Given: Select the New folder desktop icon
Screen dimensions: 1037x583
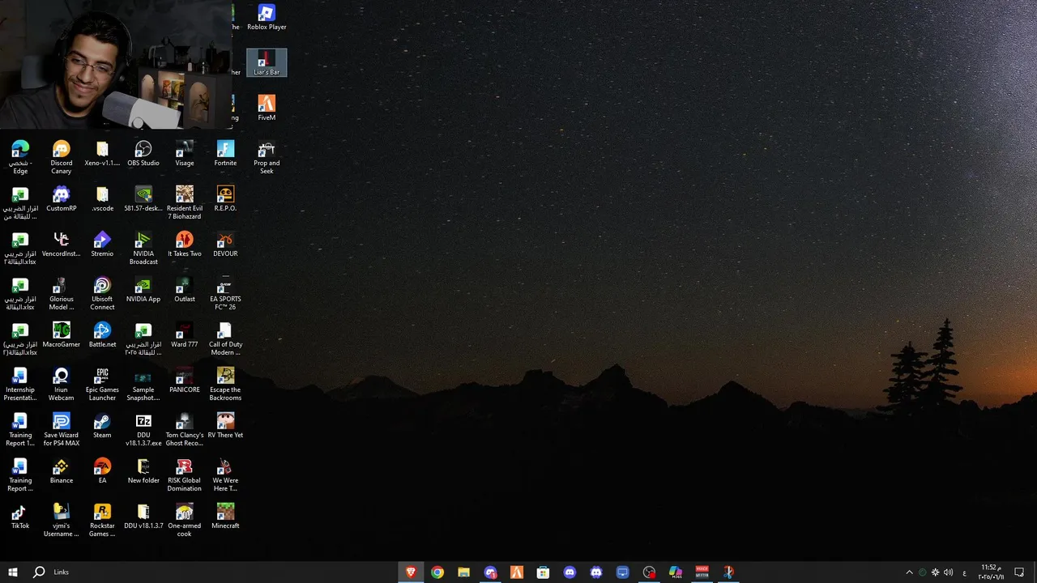Looking at the screenshot, I should coord(143,471).
